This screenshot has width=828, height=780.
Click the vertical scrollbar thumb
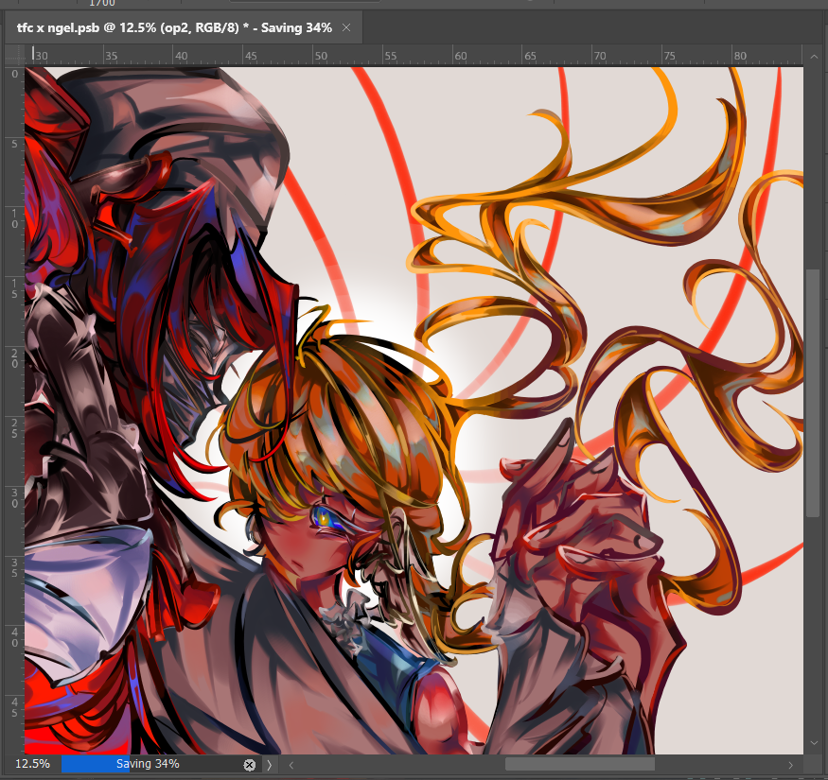pyautogui.click(x=812, y=392)
